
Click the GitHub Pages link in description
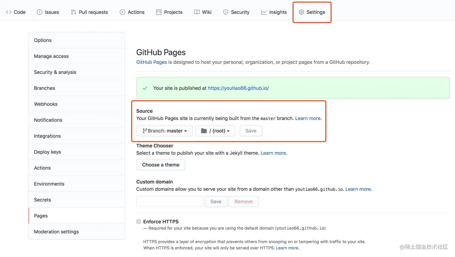tap(152, 62)
